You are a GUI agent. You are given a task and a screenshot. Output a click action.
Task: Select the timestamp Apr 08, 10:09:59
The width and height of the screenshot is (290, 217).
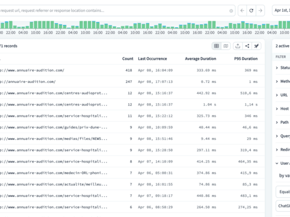pos(155,127)
